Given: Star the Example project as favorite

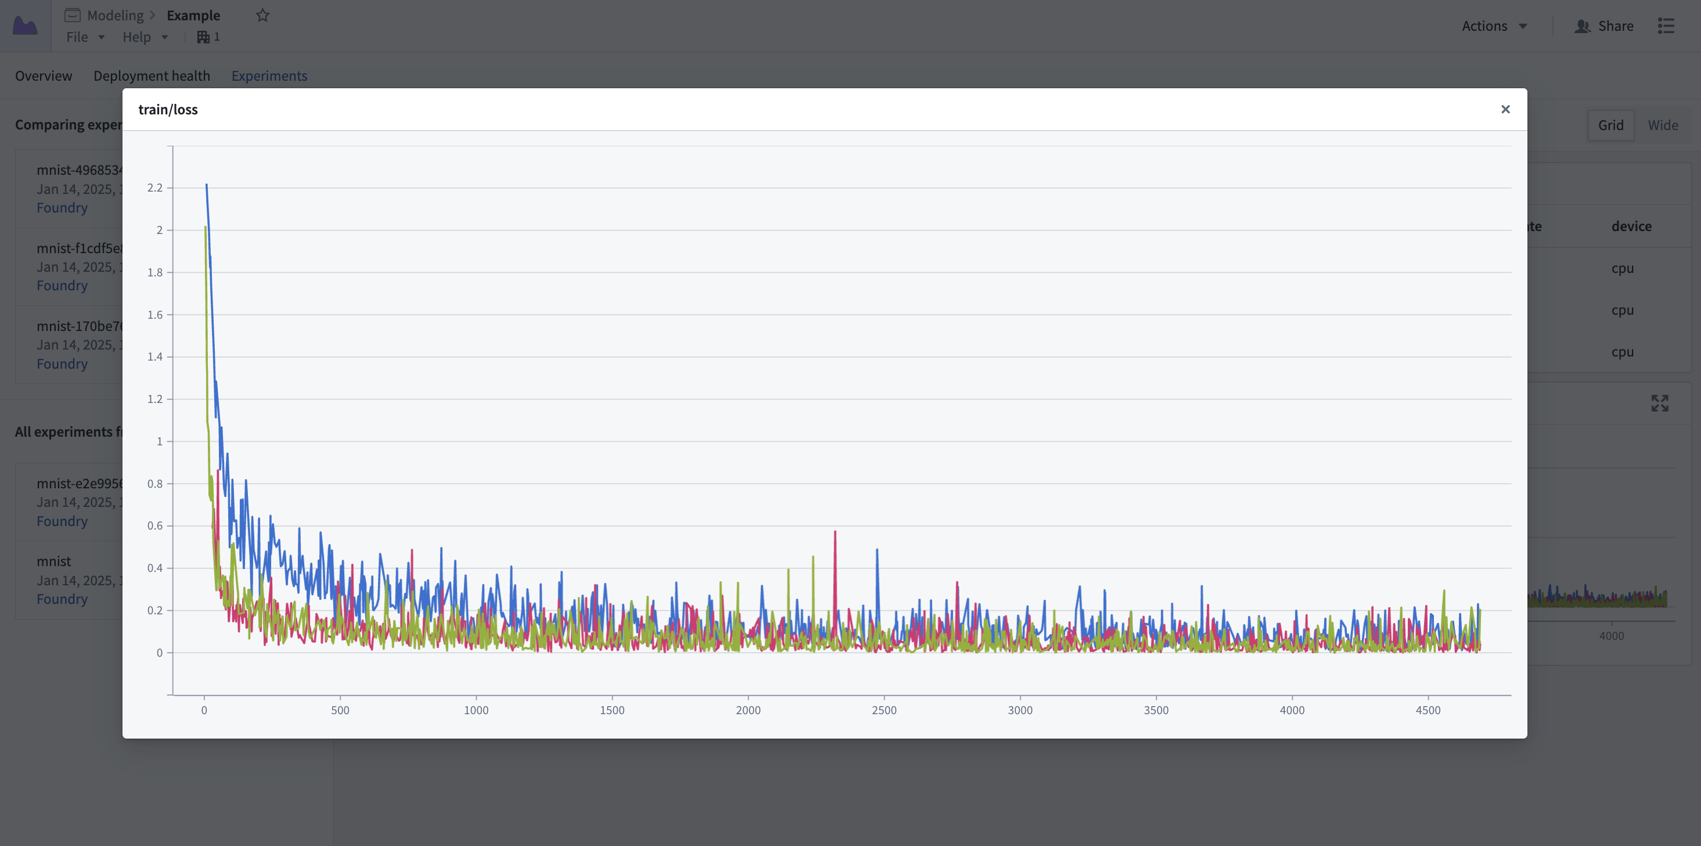Looking at the screenshot, I should (x=263, y=15).
